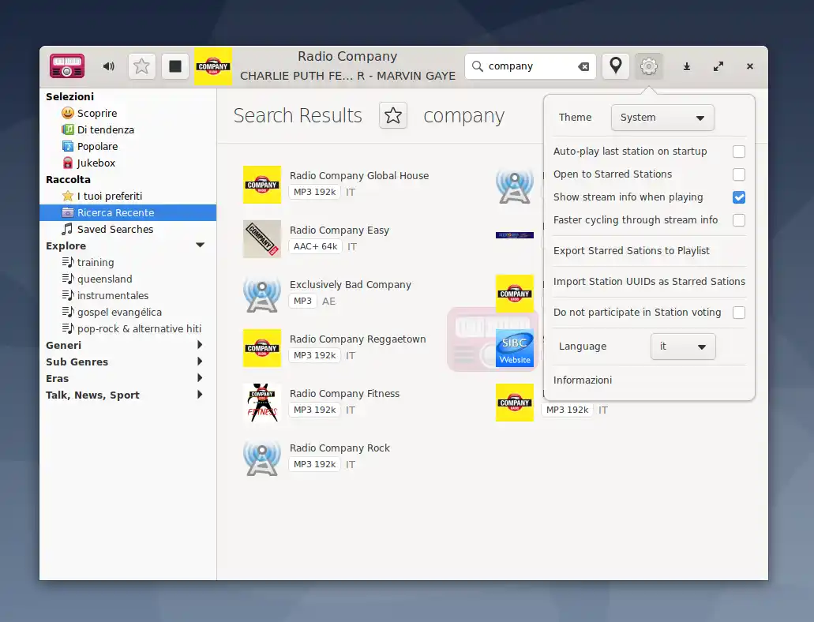Image resolution: width=814 pixels, height=622 pixels.
Task: Click the now-playing title CHARLIE PUTH
Action: pos(347,76)
